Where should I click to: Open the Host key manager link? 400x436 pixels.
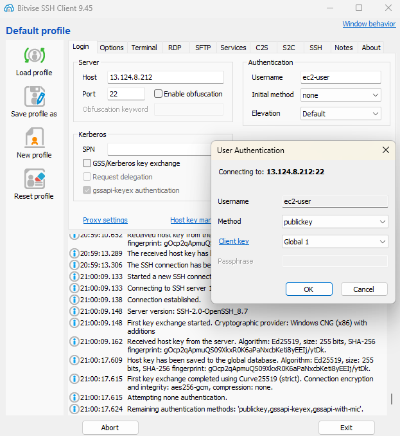[x=191, y=220]
